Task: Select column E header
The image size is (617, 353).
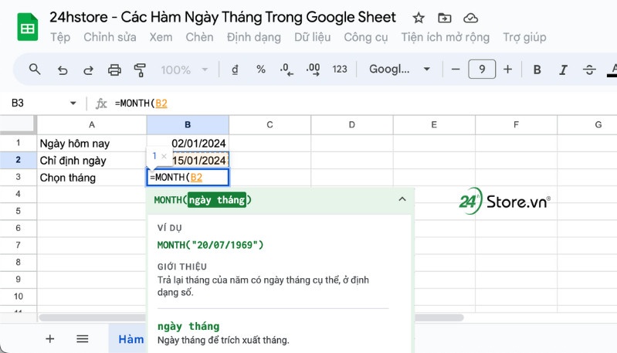Action: [x=434, y=125]
